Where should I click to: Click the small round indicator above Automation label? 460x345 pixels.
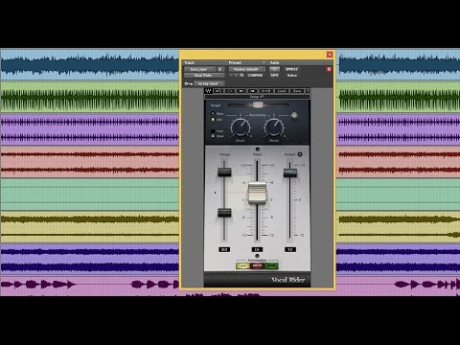click(x=257, y=256)
